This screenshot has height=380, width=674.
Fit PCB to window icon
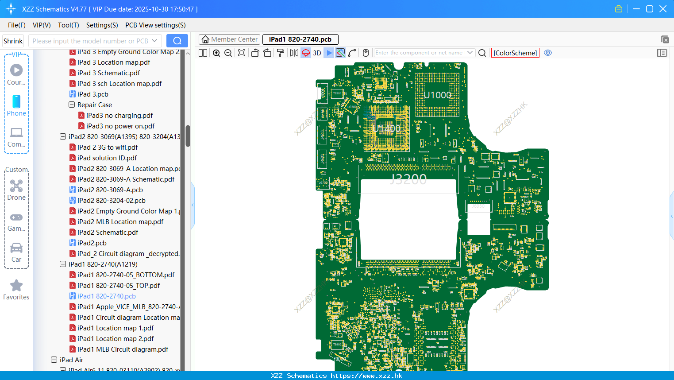[x=242, y=53]
